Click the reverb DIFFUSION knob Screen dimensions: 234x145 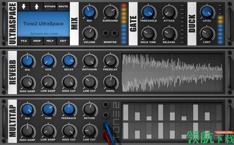coord(89,60)
